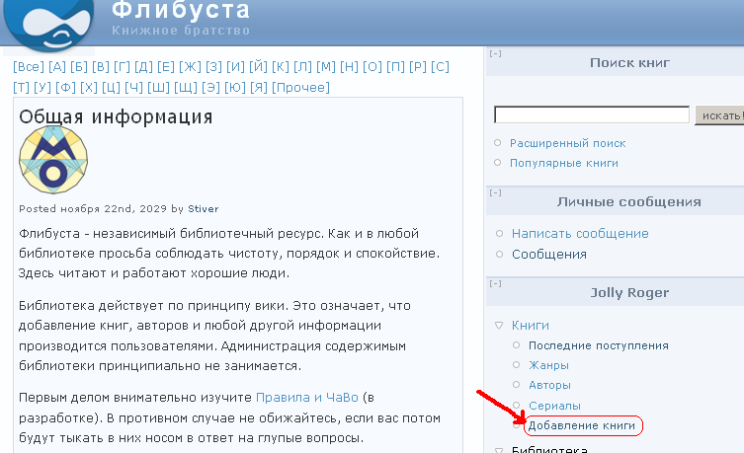Choose [Прочее] in alphabet index
The image size is (744, 453).
pyautogui.click(x=300, y=88)
